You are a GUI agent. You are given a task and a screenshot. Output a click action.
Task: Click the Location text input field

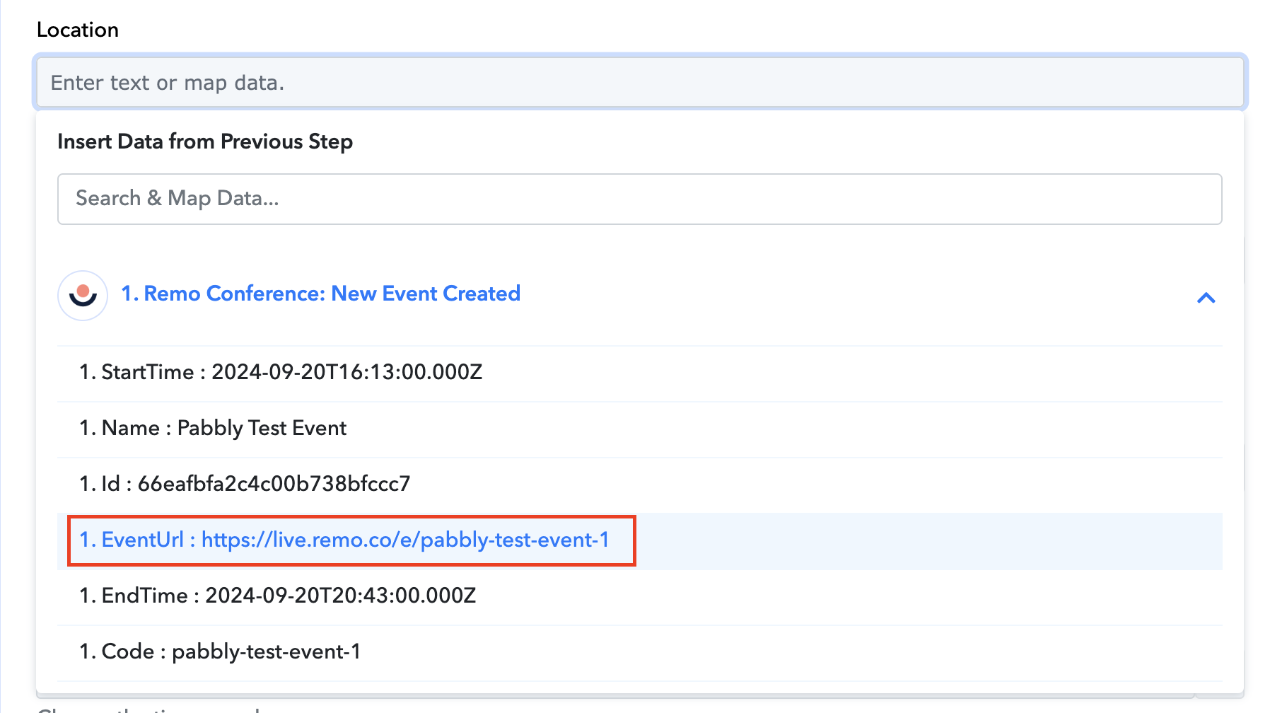[x=640, y=83]
